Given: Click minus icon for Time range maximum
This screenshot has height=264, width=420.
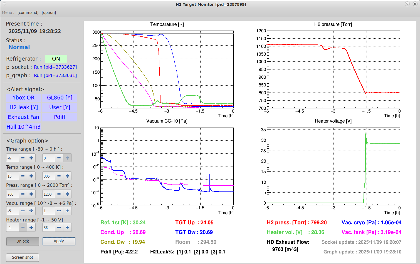Looking at the screenshot, I should 59,158.
